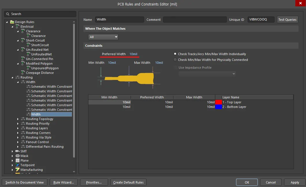306x187 pixels.
Task: Select Check Min/Max Width for Physically Connected
Action: tap(175, 60)
